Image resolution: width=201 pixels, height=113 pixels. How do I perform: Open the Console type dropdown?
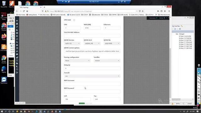pyautogui.click(x=92, y=76)
